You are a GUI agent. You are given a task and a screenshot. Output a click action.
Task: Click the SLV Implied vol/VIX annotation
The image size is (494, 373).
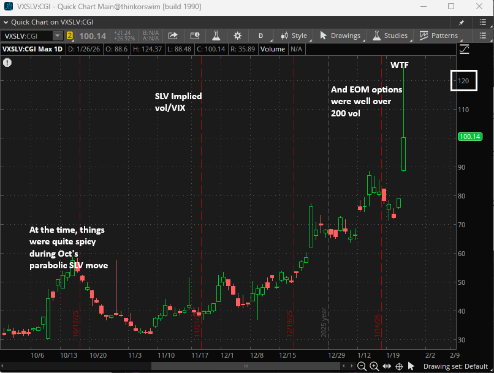point(178,102)
